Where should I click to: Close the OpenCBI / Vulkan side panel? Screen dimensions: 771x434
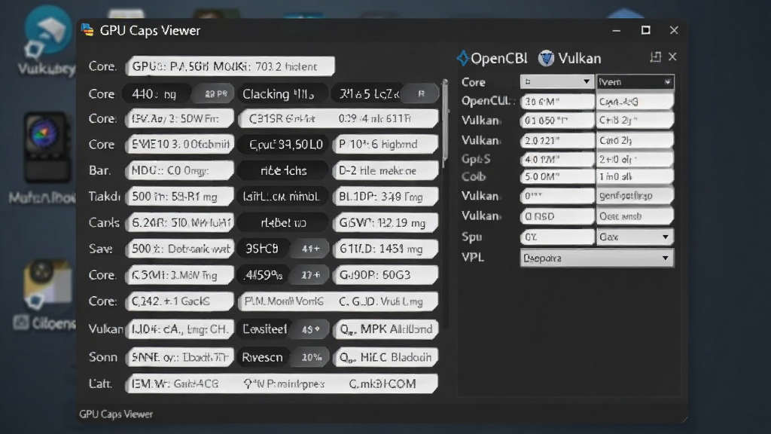672,57
